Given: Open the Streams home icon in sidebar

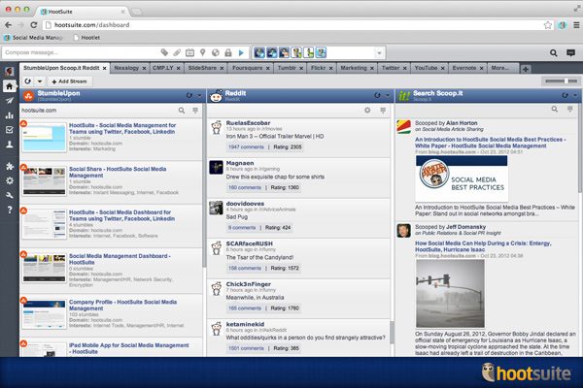Looking at the screenshot, I should point(10,86).
